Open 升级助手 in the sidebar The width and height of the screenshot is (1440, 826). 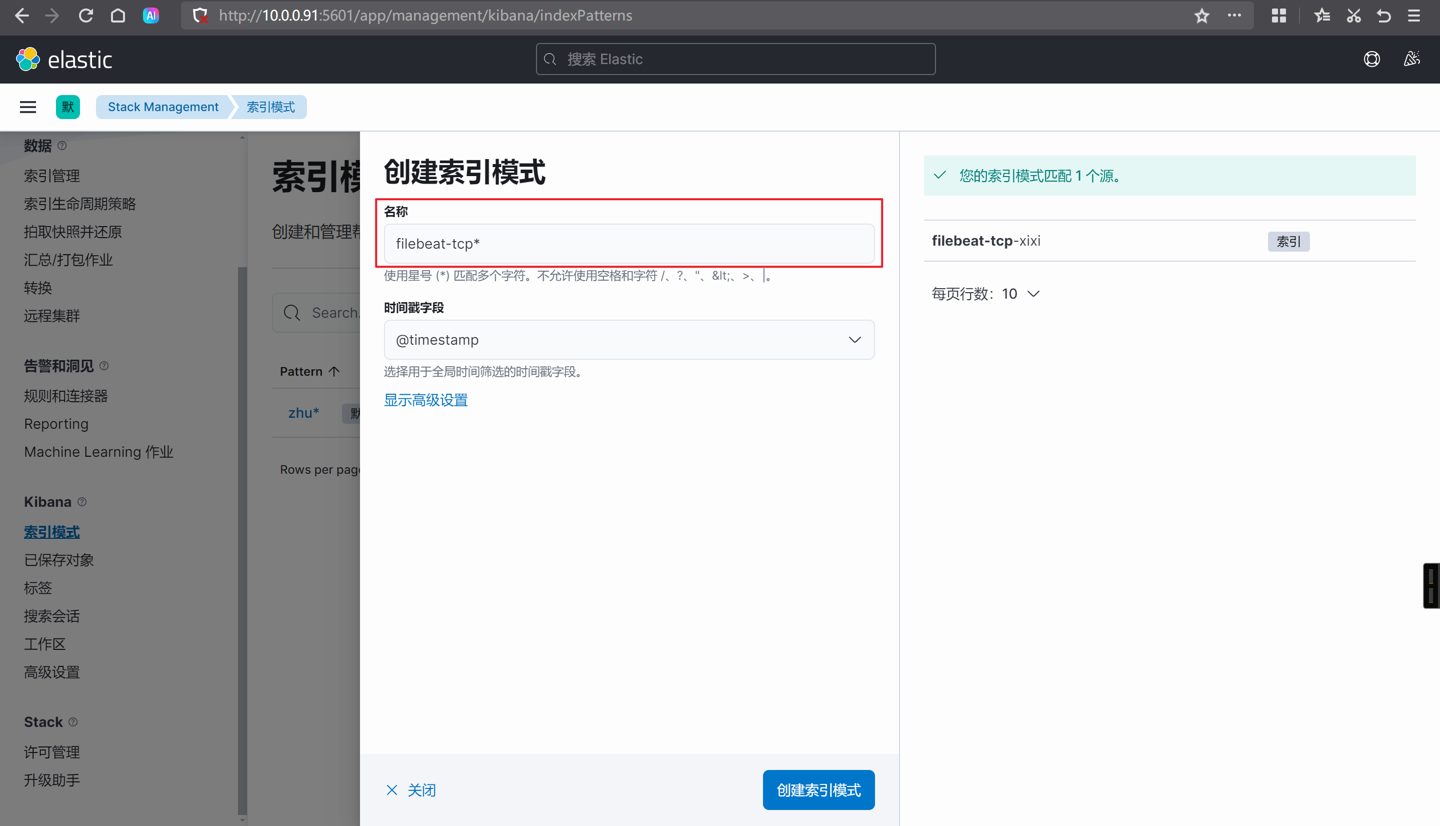[52, 780]
